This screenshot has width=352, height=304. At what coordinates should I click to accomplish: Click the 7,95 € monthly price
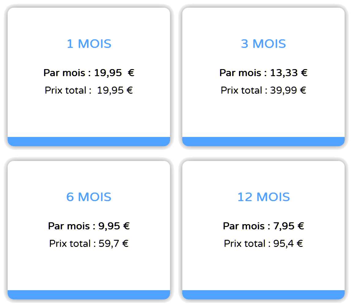[263, 226]
